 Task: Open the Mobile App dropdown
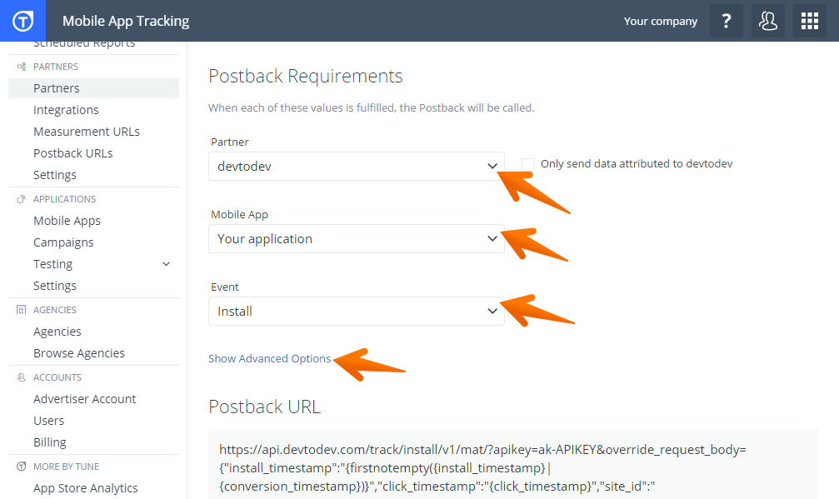click(x=356, y=239)
